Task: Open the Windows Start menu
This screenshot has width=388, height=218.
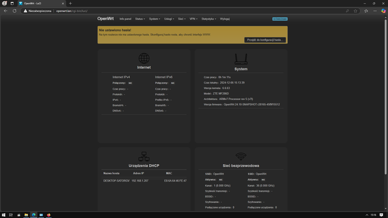Action: [4, 215]
